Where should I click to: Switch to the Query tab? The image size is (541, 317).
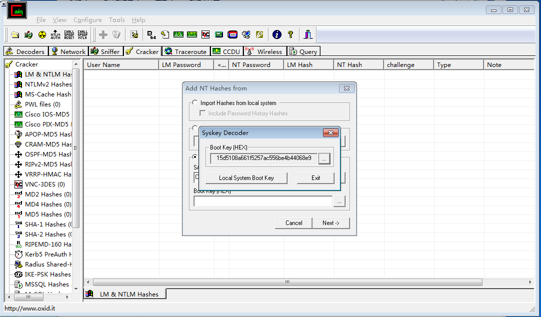pyautogui.click(x=303, y=51)
